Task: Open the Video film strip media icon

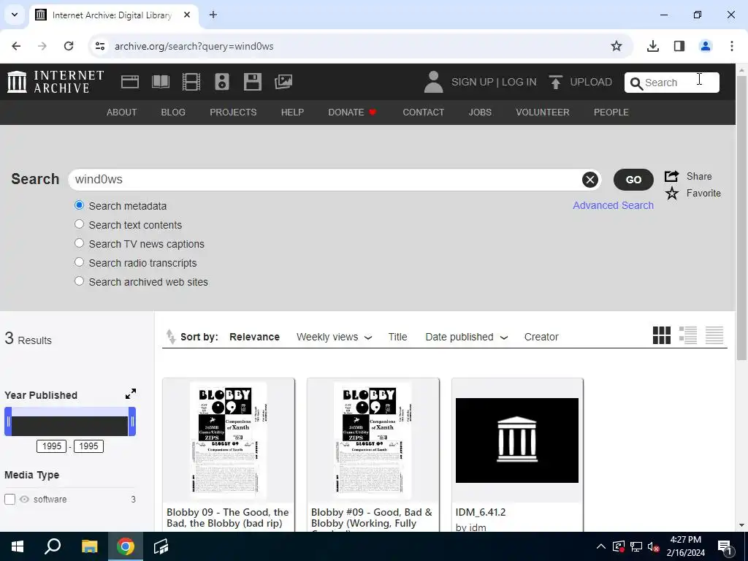Action: [191, 82]
